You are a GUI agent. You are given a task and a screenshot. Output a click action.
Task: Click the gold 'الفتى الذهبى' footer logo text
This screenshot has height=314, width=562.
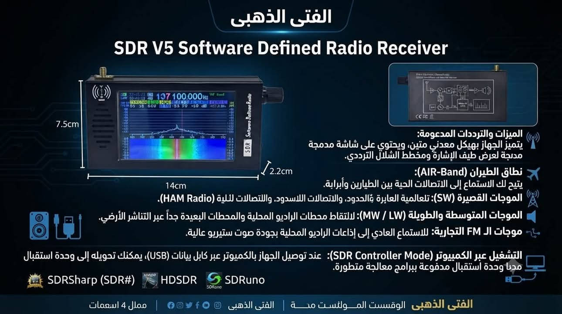(x=442, y=304)
